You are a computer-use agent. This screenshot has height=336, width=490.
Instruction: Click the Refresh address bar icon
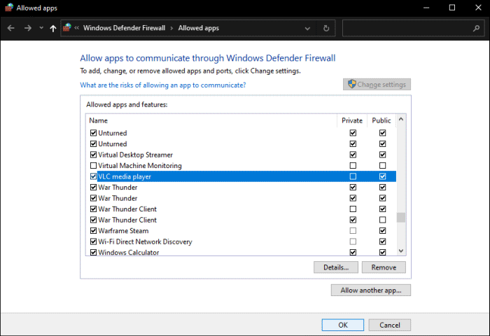(326, 28)
